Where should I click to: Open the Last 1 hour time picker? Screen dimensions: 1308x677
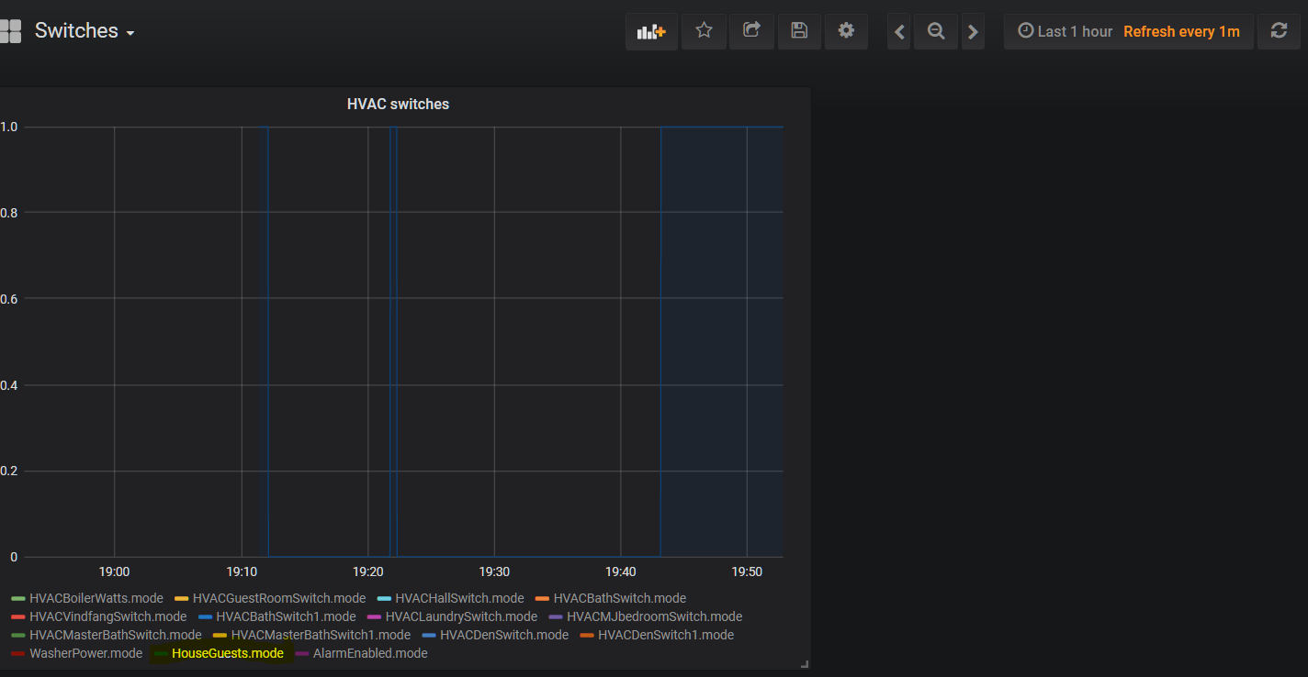[1066, 31]
